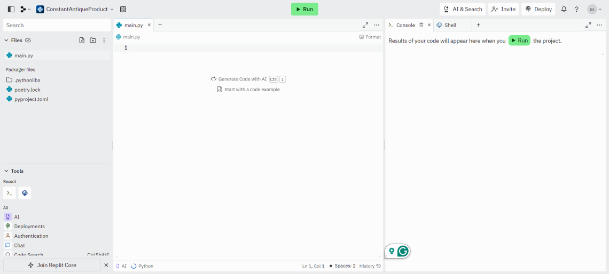Open the console pane three-dot menu
Screen dimensions: 609x274
pyautogui.click(x=599, y=25)
